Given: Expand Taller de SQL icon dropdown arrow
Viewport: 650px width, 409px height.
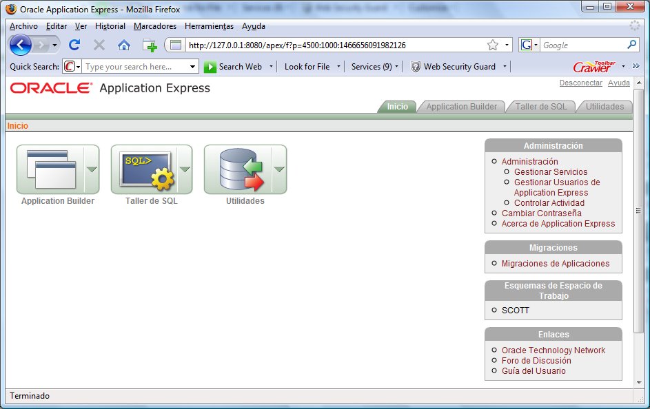Looking at the screenshot, I should pos(185,169).
